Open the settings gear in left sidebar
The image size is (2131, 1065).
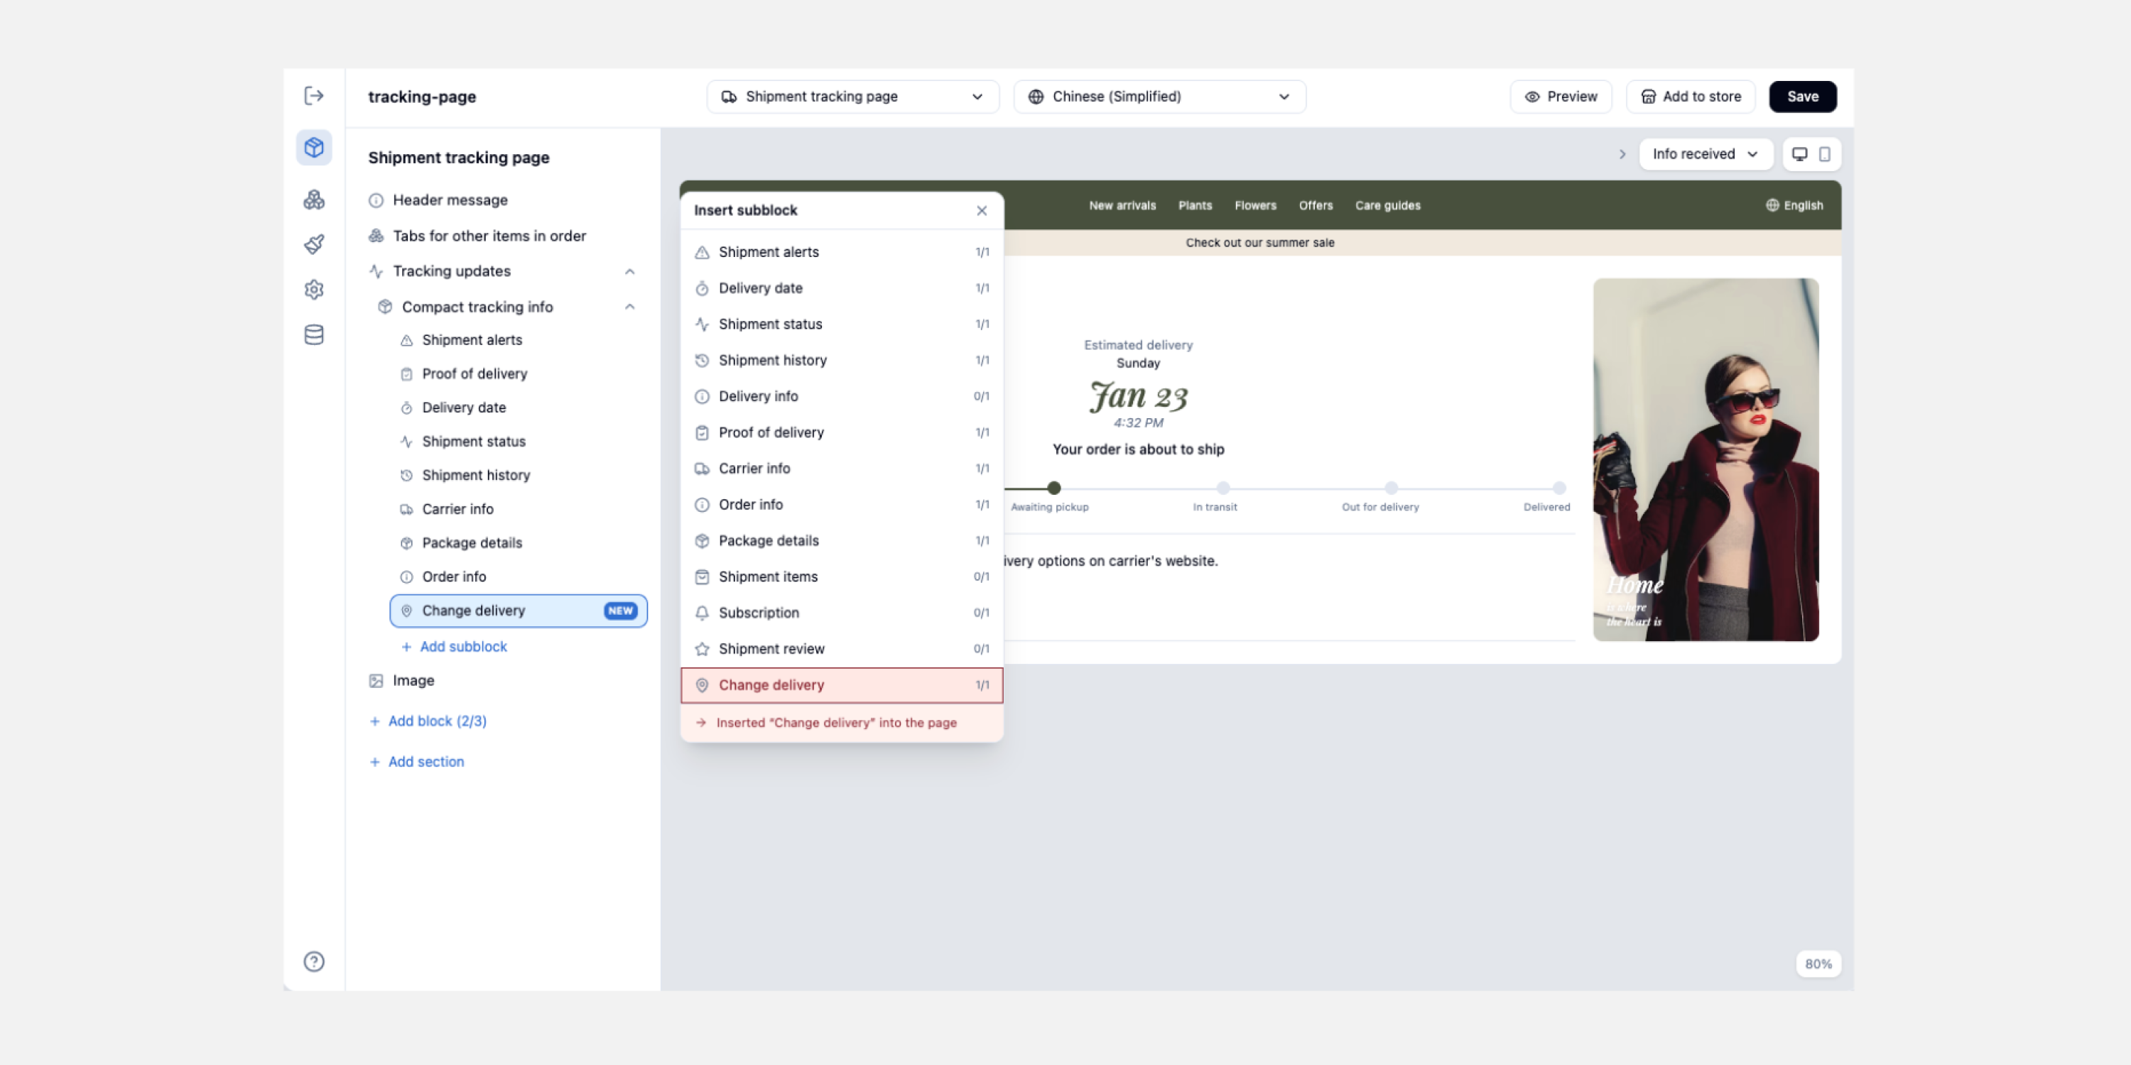pos(313,290)
